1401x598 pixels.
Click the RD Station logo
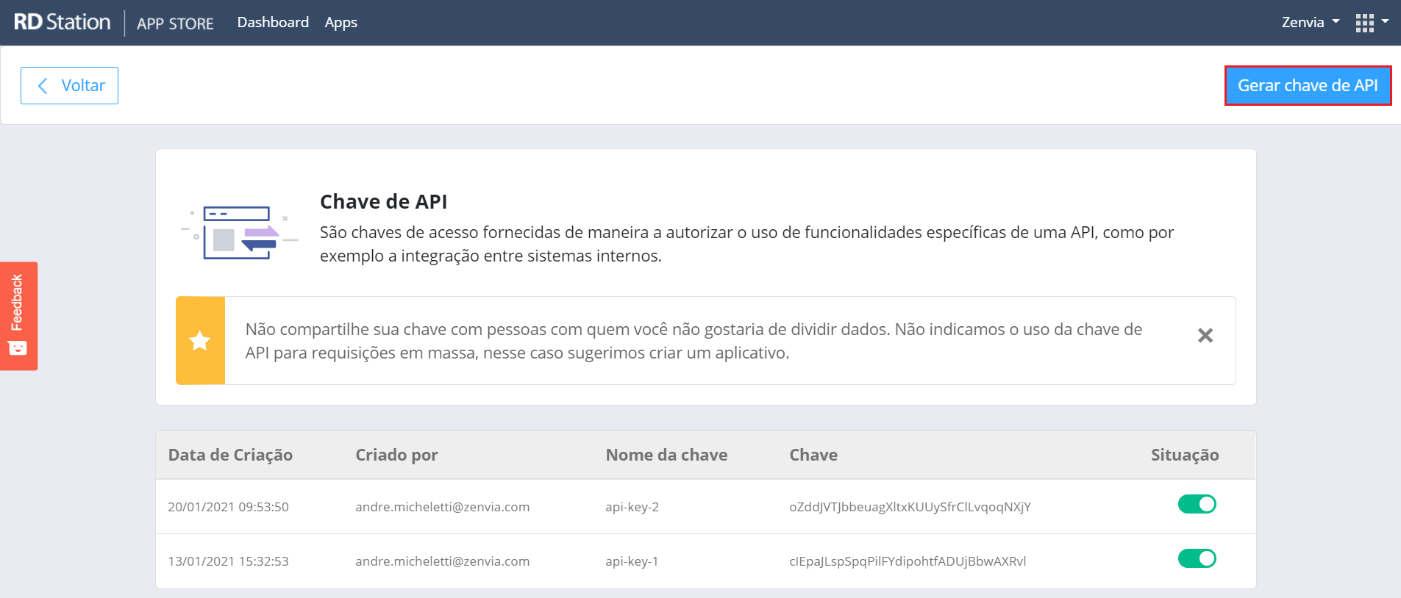[63, 22]
